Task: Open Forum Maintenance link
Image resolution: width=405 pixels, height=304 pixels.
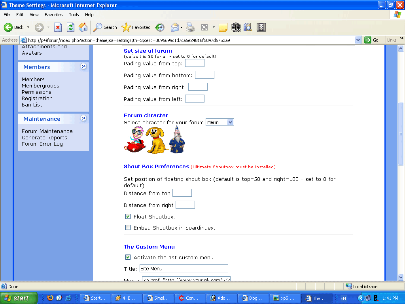Action: click(x=47, y=131)
